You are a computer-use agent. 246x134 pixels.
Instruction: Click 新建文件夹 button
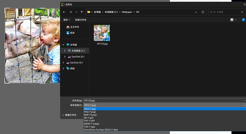tap(81, 20)
